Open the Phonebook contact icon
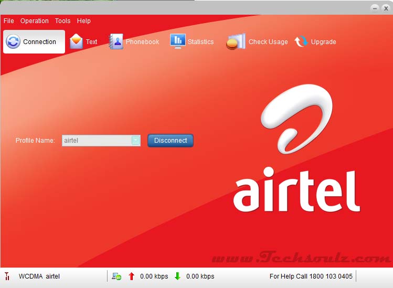This screenshot has width=393, height=288. tap(116, 41)
